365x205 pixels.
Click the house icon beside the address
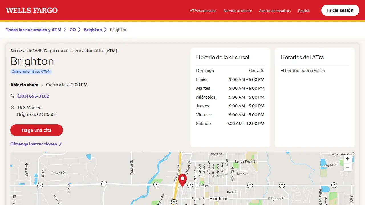[x=13, y=107]
